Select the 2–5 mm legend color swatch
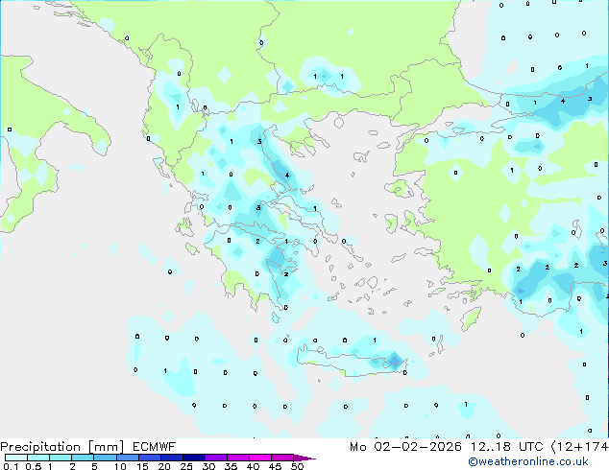 pyautogui.click(x=83, y=458)
